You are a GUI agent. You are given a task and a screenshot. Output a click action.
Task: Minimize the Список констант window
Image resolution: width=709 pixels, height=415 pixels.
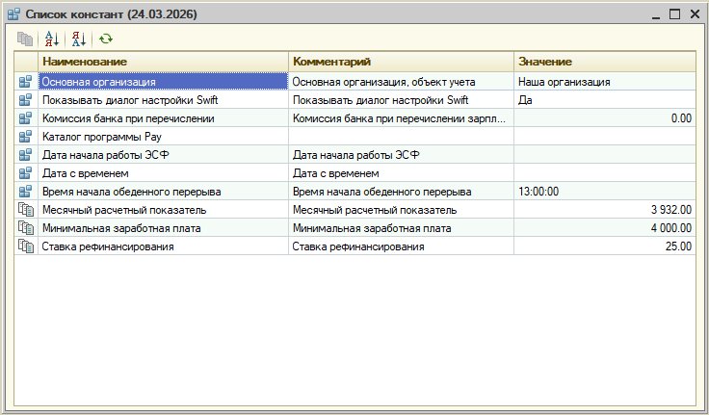656,14
